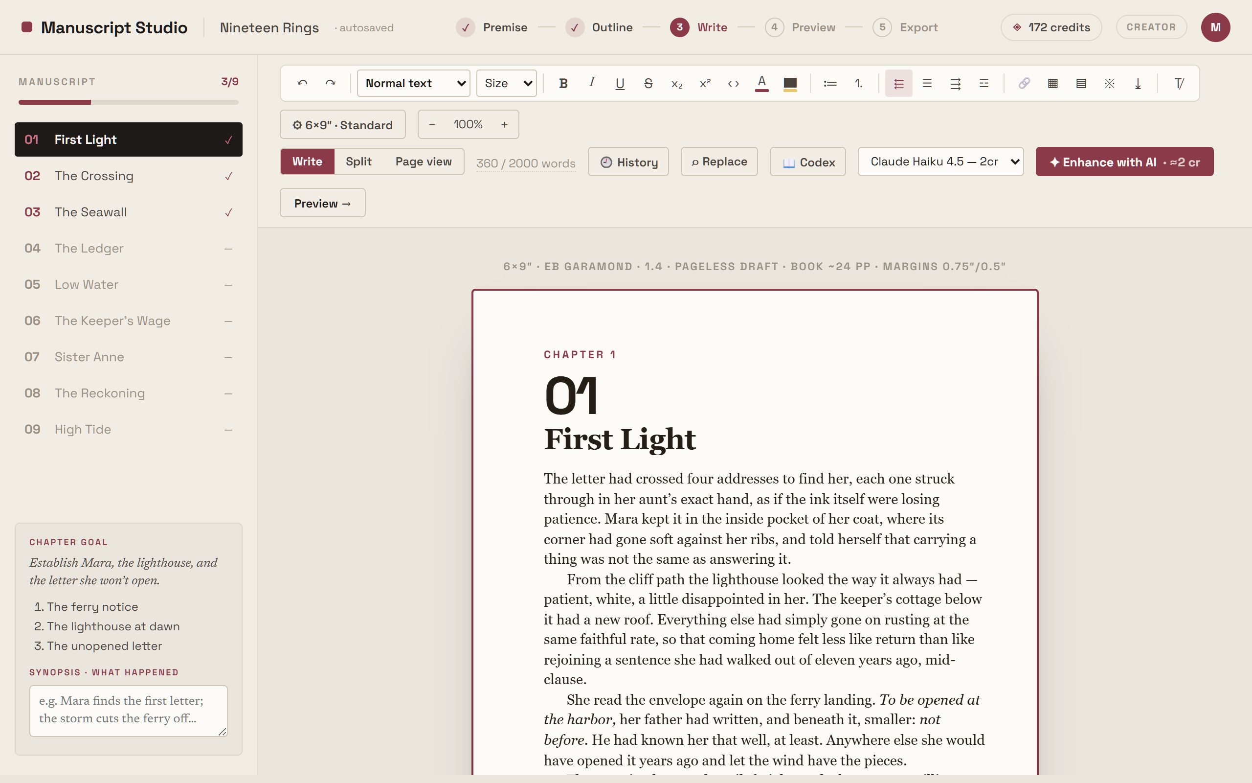Screen dimensions: 1252x783
Task: Click the CREATOR plan badge
Action: (x=1151, y=27)
